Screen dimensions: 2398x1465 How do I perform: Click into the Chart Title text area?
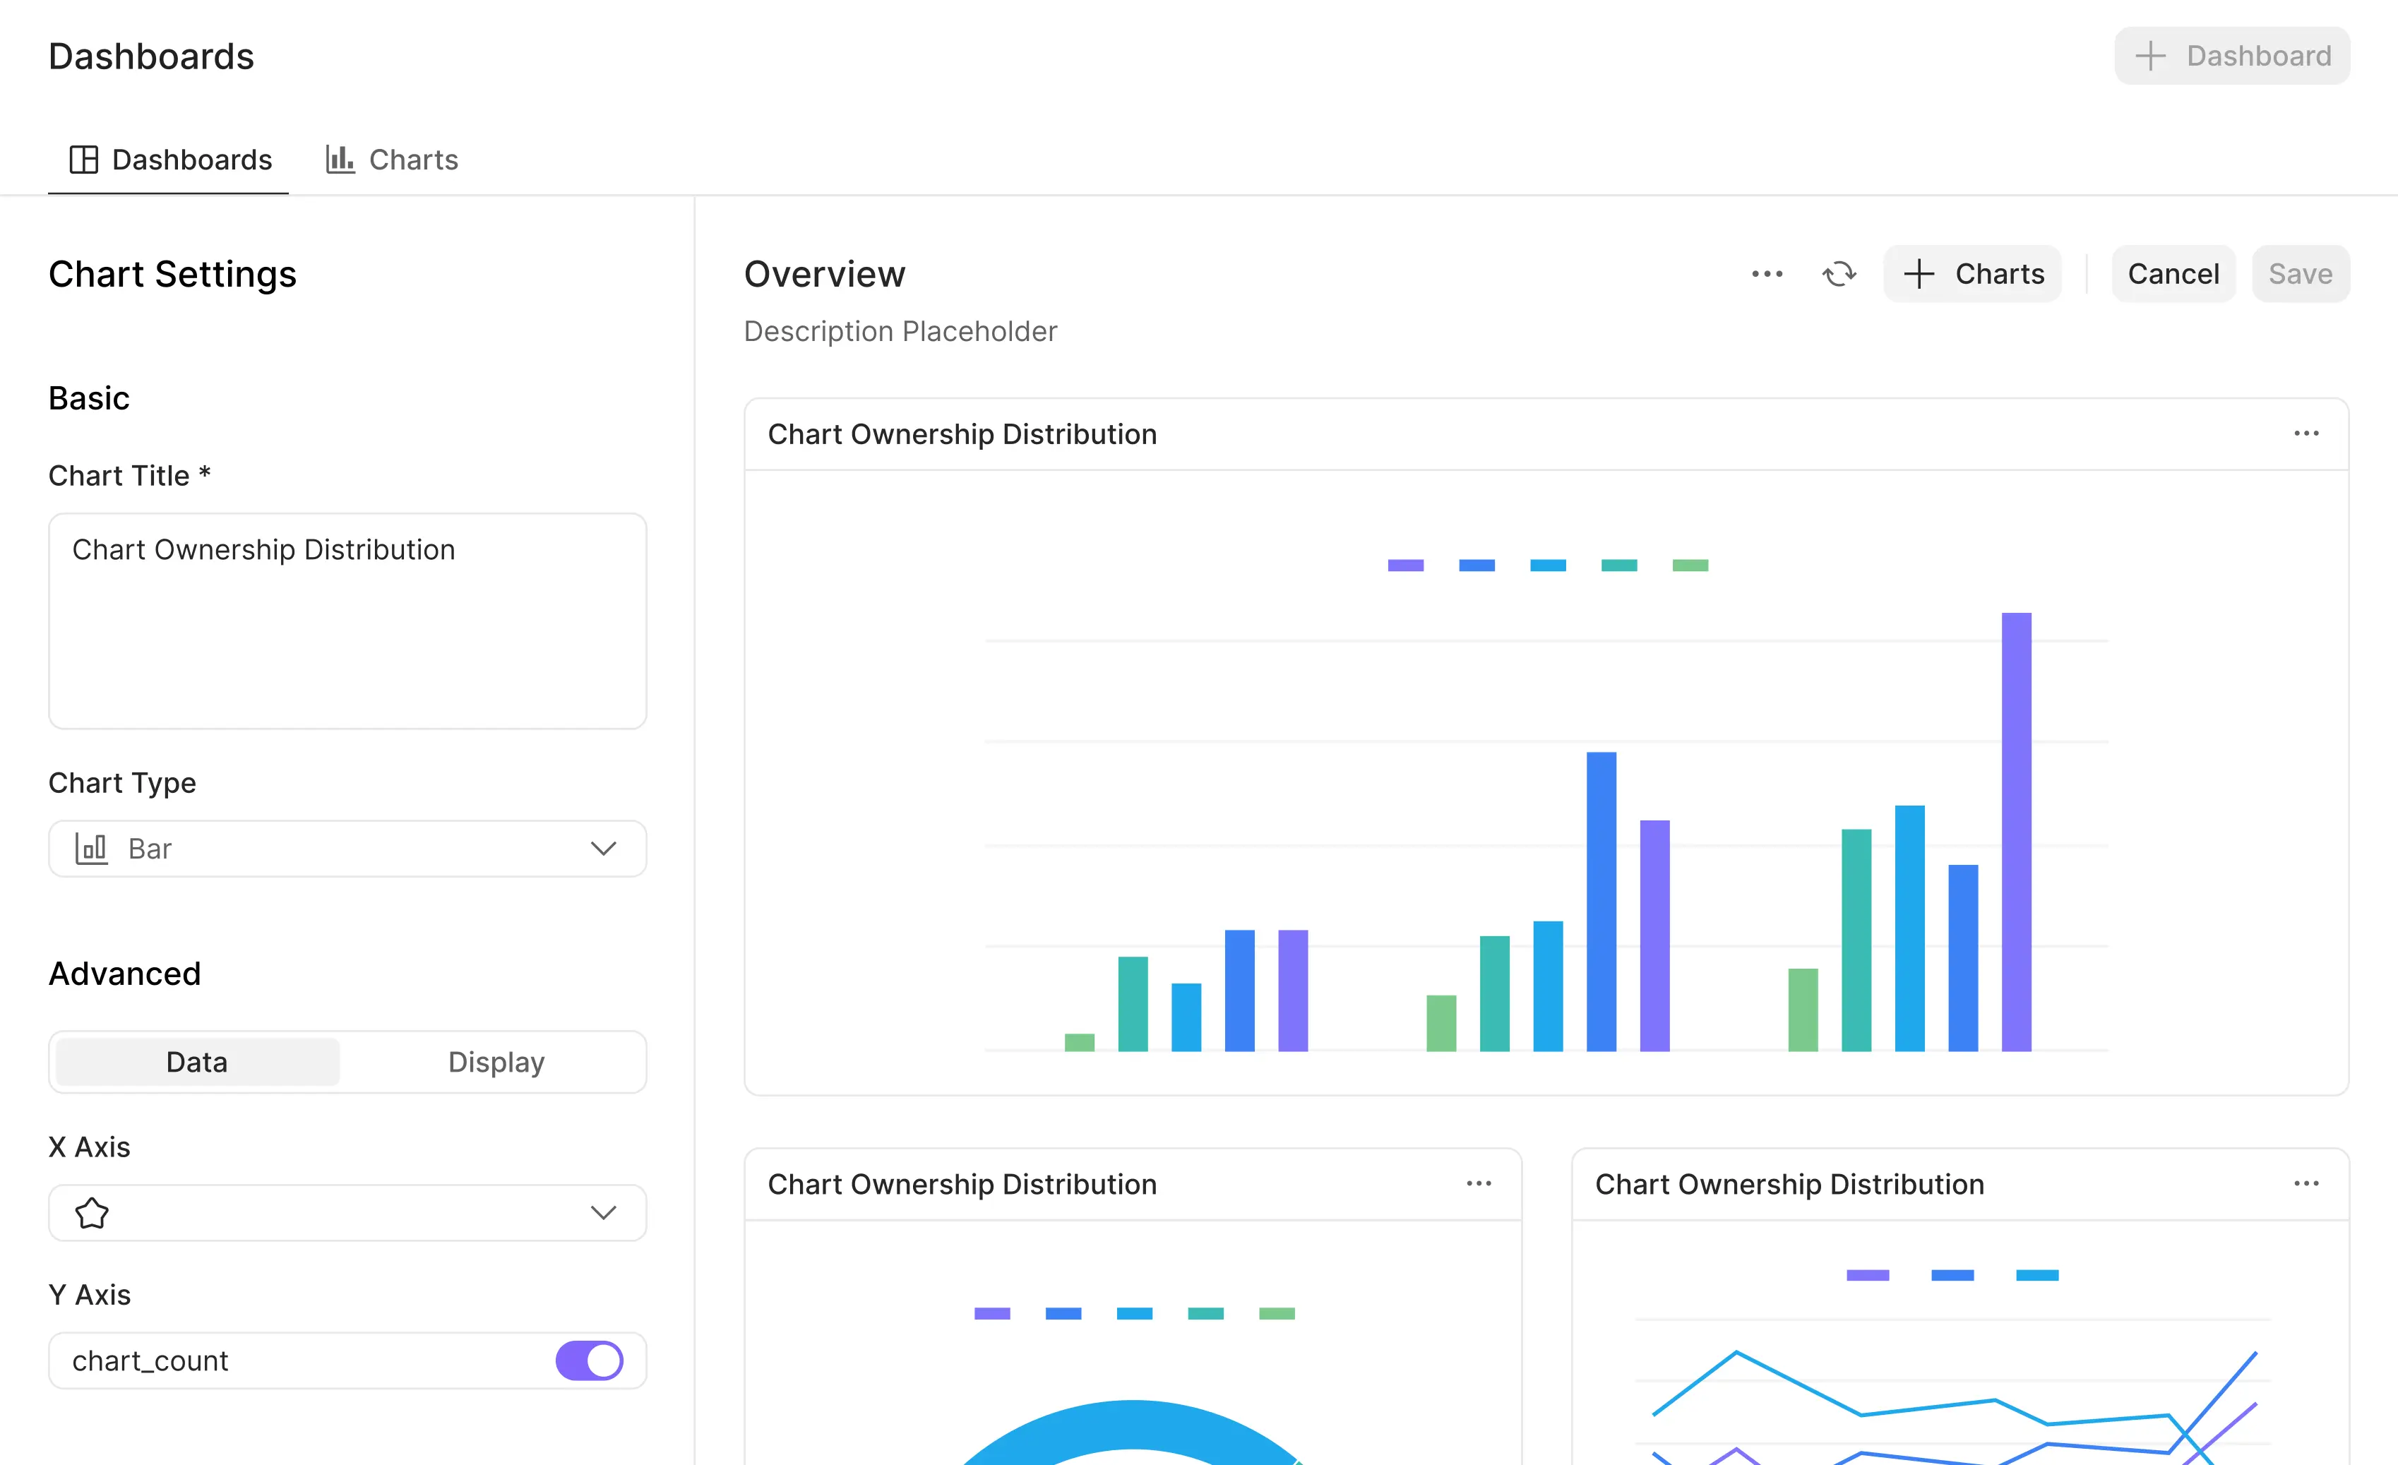(347, 621)
